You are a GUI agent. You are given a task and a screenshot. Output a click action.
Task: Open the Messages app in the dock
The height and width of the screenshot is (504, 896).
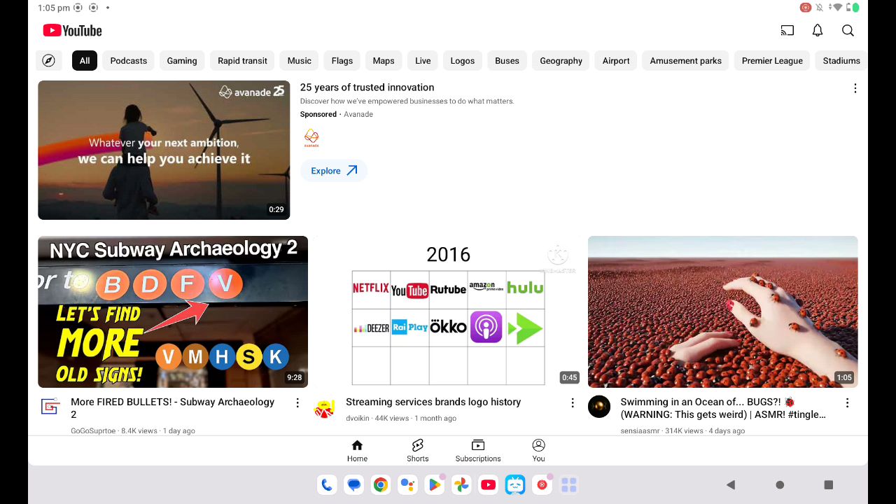[354, 484]
